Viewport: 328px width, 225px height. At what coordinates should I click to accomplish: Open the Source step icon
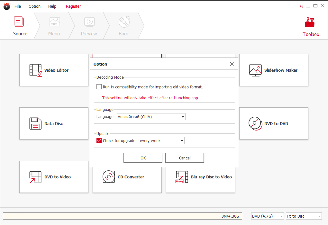coord(20,26)
